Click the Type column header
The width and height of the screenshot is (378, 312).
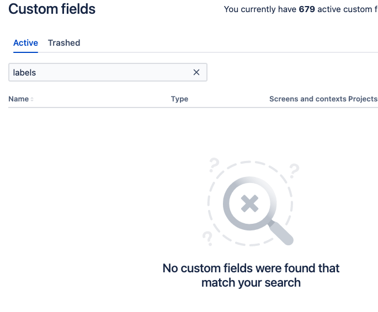click(179, 99)
